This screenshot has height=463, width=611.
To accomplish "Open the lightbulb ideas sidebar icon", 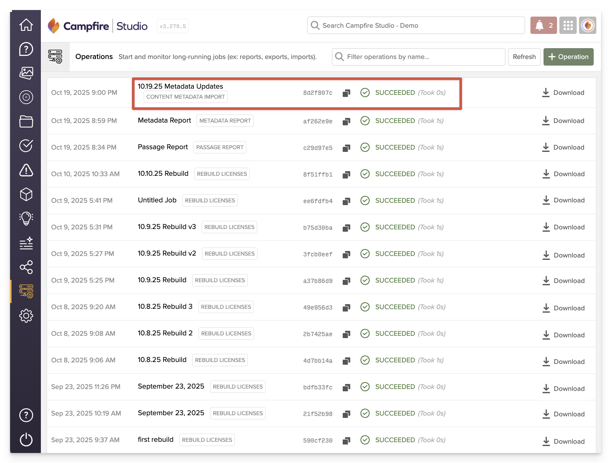I will [26, 219].
